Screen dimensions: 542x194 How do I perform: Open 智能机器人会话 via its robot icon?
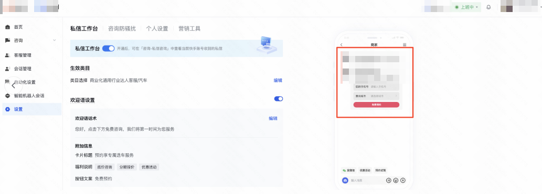(7, 96)
